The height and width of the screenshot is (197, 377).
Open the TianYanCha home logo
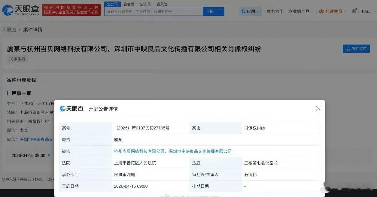[x=20, y=10]
